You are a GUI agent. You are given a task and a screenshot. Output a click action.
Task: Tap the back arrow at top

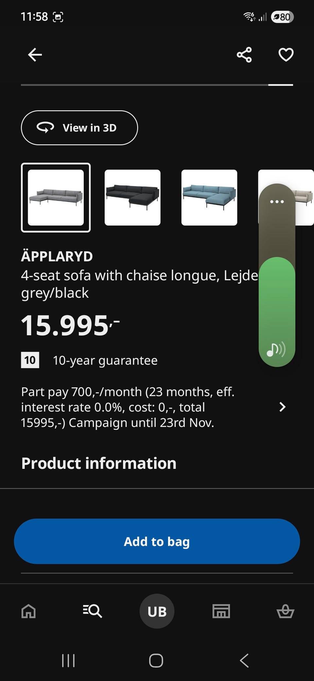(x=35, y=55)
